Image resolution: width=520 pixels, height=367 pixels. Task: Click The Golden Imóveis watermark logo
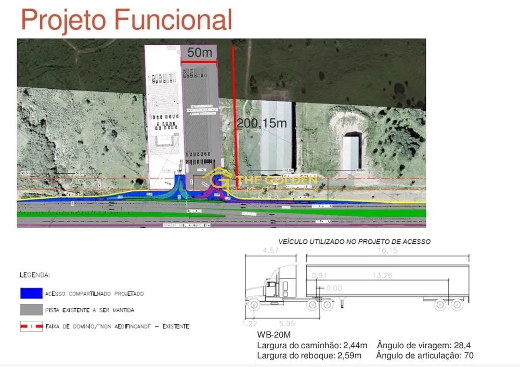261,181
